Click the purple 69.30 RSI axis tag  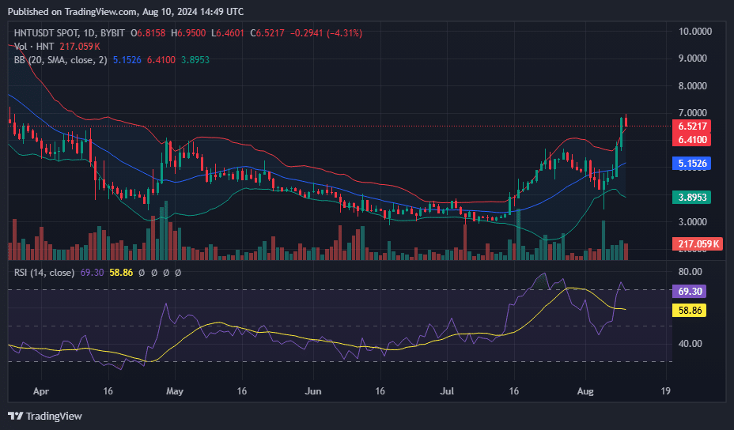(690, 292)
